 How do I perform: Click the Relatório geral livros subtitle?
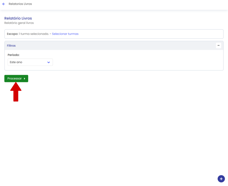click(19, 23)
